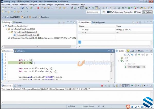This screenshot has height=109, width=154.
Task: Collapse the Thread [main] (Suspended) node
Action: (9, 32)
